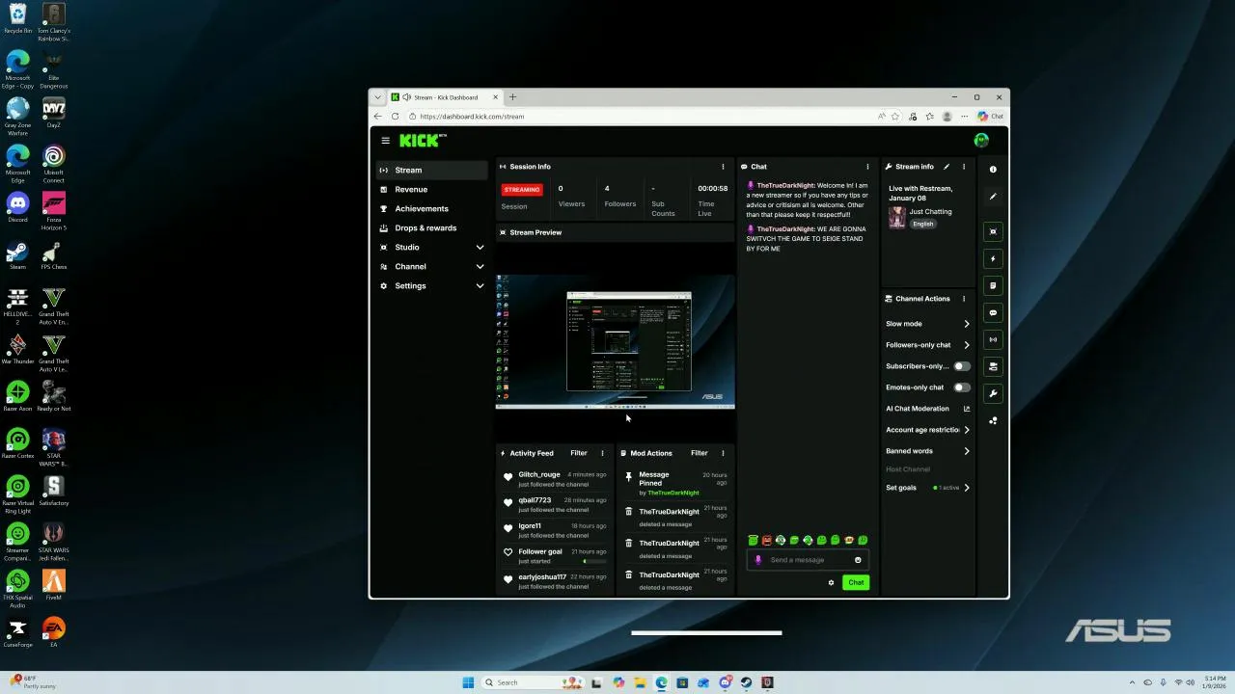Click Filter in Activity Feed

[x=579, y=453]
